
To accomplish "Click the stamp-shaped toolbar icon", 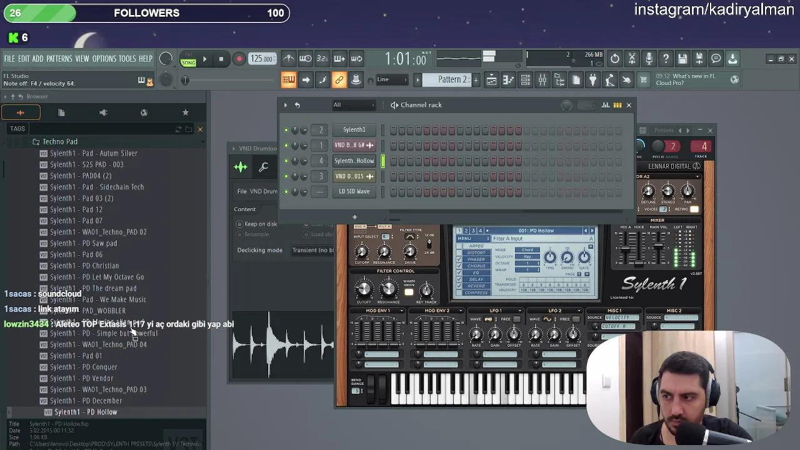I will coord(356,80).
